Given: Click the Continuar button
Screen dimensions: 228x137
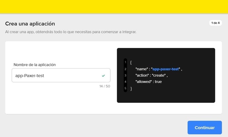Looking at the screenshot, I should (204, 127).
